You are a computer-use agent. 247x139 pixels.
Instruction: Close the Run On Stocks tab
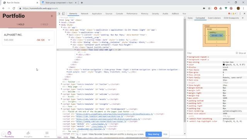tap(37, 3)
